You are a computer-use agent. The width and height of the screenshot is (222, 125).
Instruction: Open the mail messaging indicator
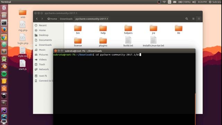tap(175, 2)
